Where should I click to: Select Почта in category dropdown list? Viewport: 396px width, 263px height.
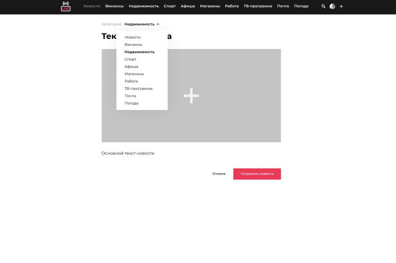point(130,96)
